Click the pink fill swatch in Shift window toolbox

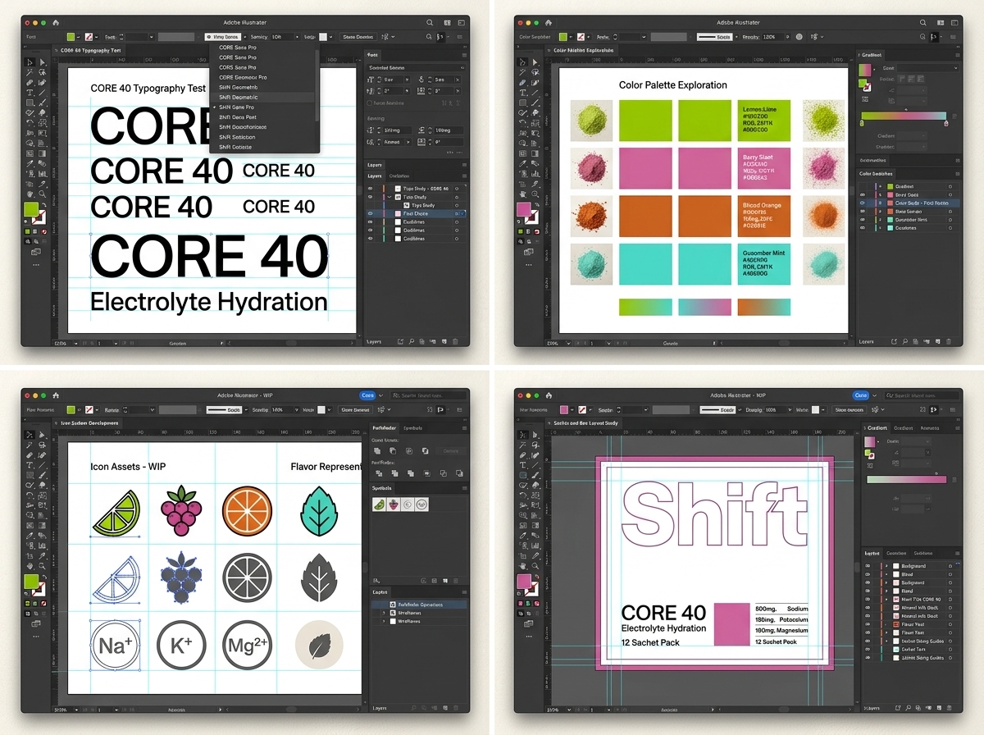pyautogui.click(x=525, y=582)
